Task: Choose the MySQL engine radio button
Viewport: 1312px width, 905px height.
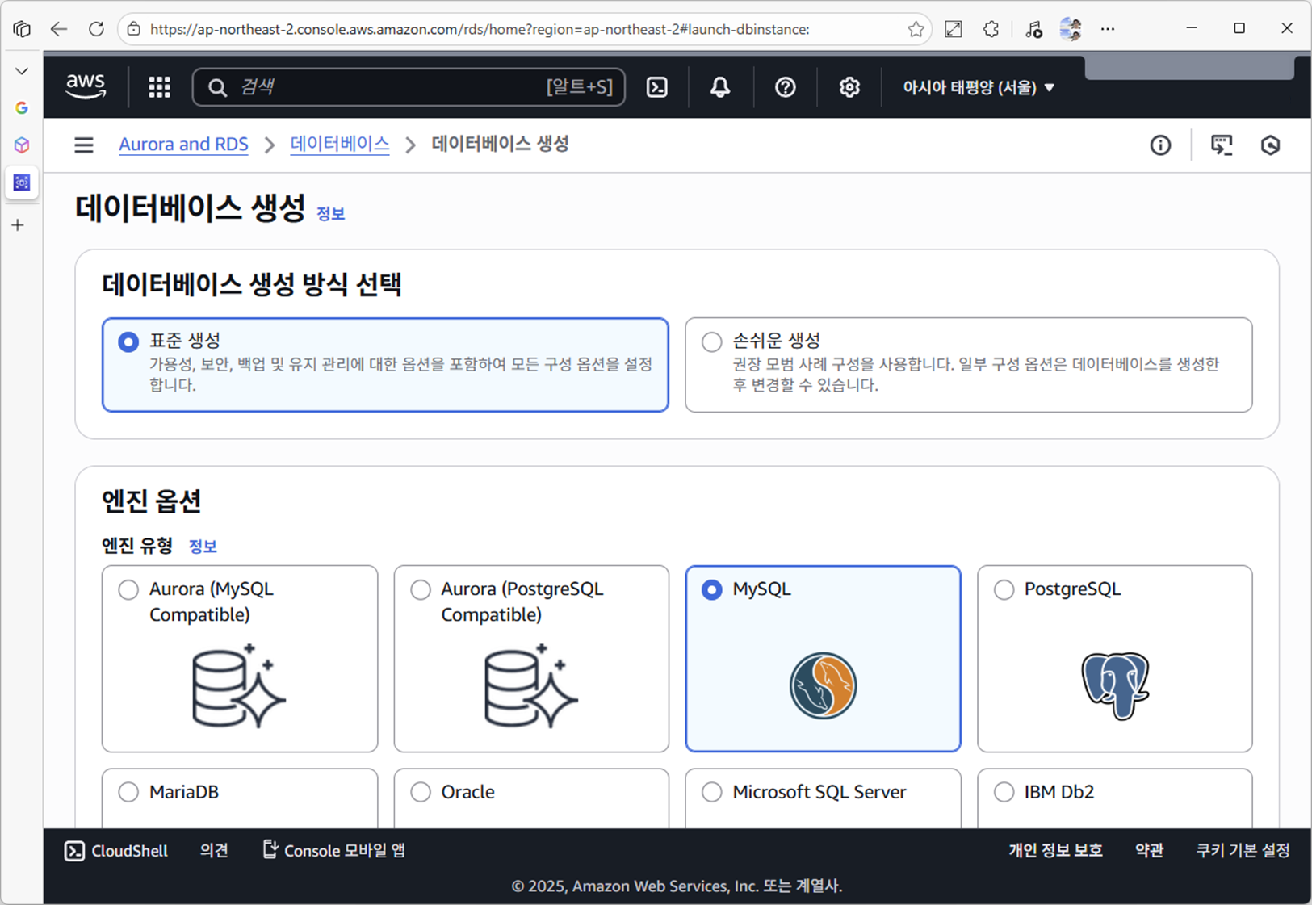Action: coord(711,590)
